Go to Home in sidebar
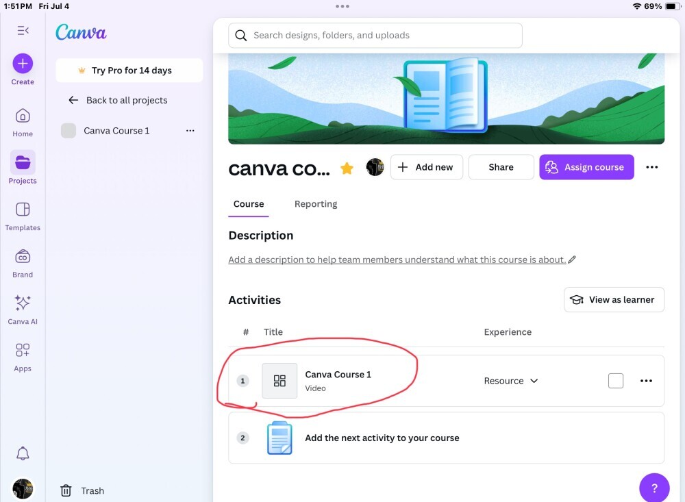This screenshot has width=685, height=502. 23,122
